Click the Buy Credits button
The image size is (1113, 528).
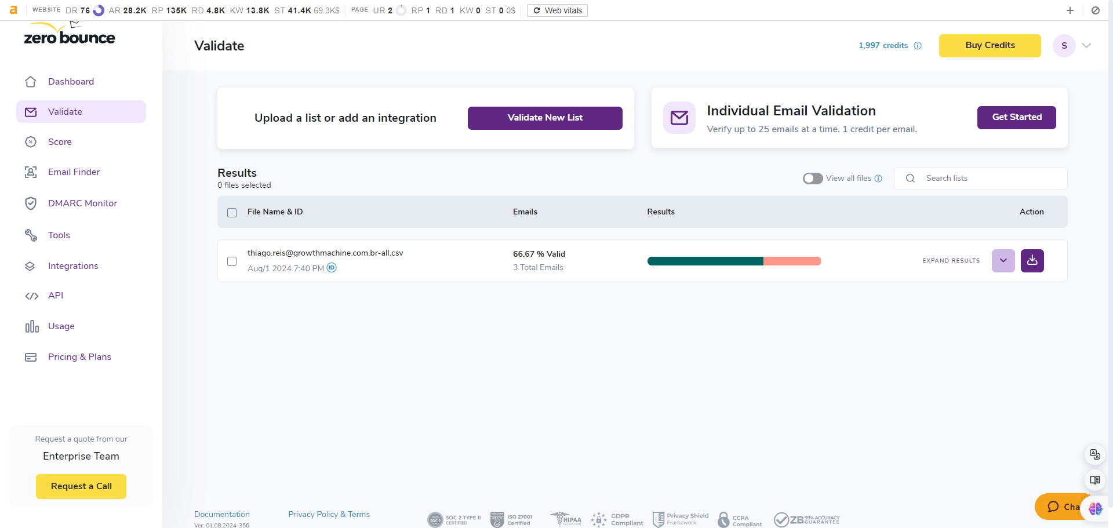990,46
